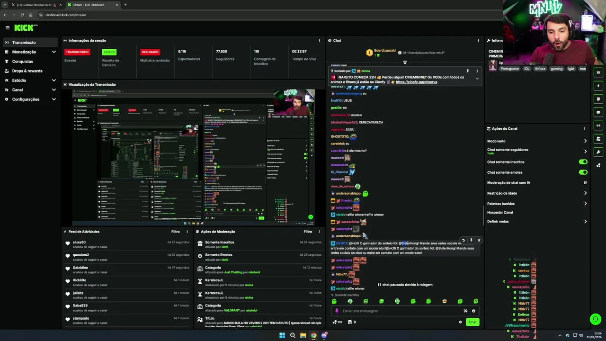This screenshot has width=606, height=341.
Task: Click the broadcast signal widget icon
Action: [x=598, y=126]
